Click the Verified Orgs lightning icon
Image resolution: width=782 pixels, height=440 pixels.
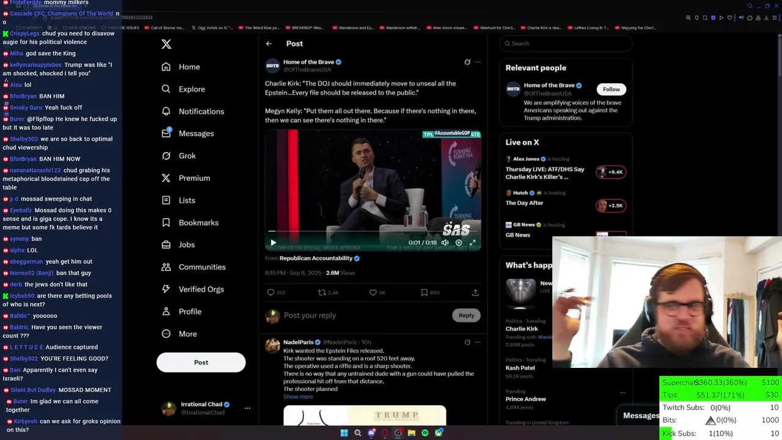pyautogui.click(x=166, y=289)
